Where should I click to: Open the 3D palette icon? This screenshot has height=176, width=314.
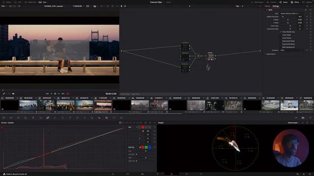coord(121,118)
